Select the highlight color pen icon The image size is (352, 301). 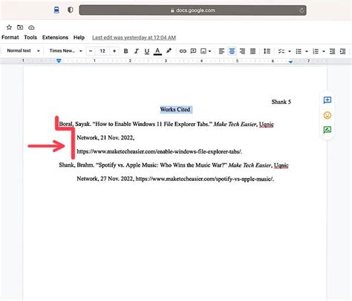point(169,50)
